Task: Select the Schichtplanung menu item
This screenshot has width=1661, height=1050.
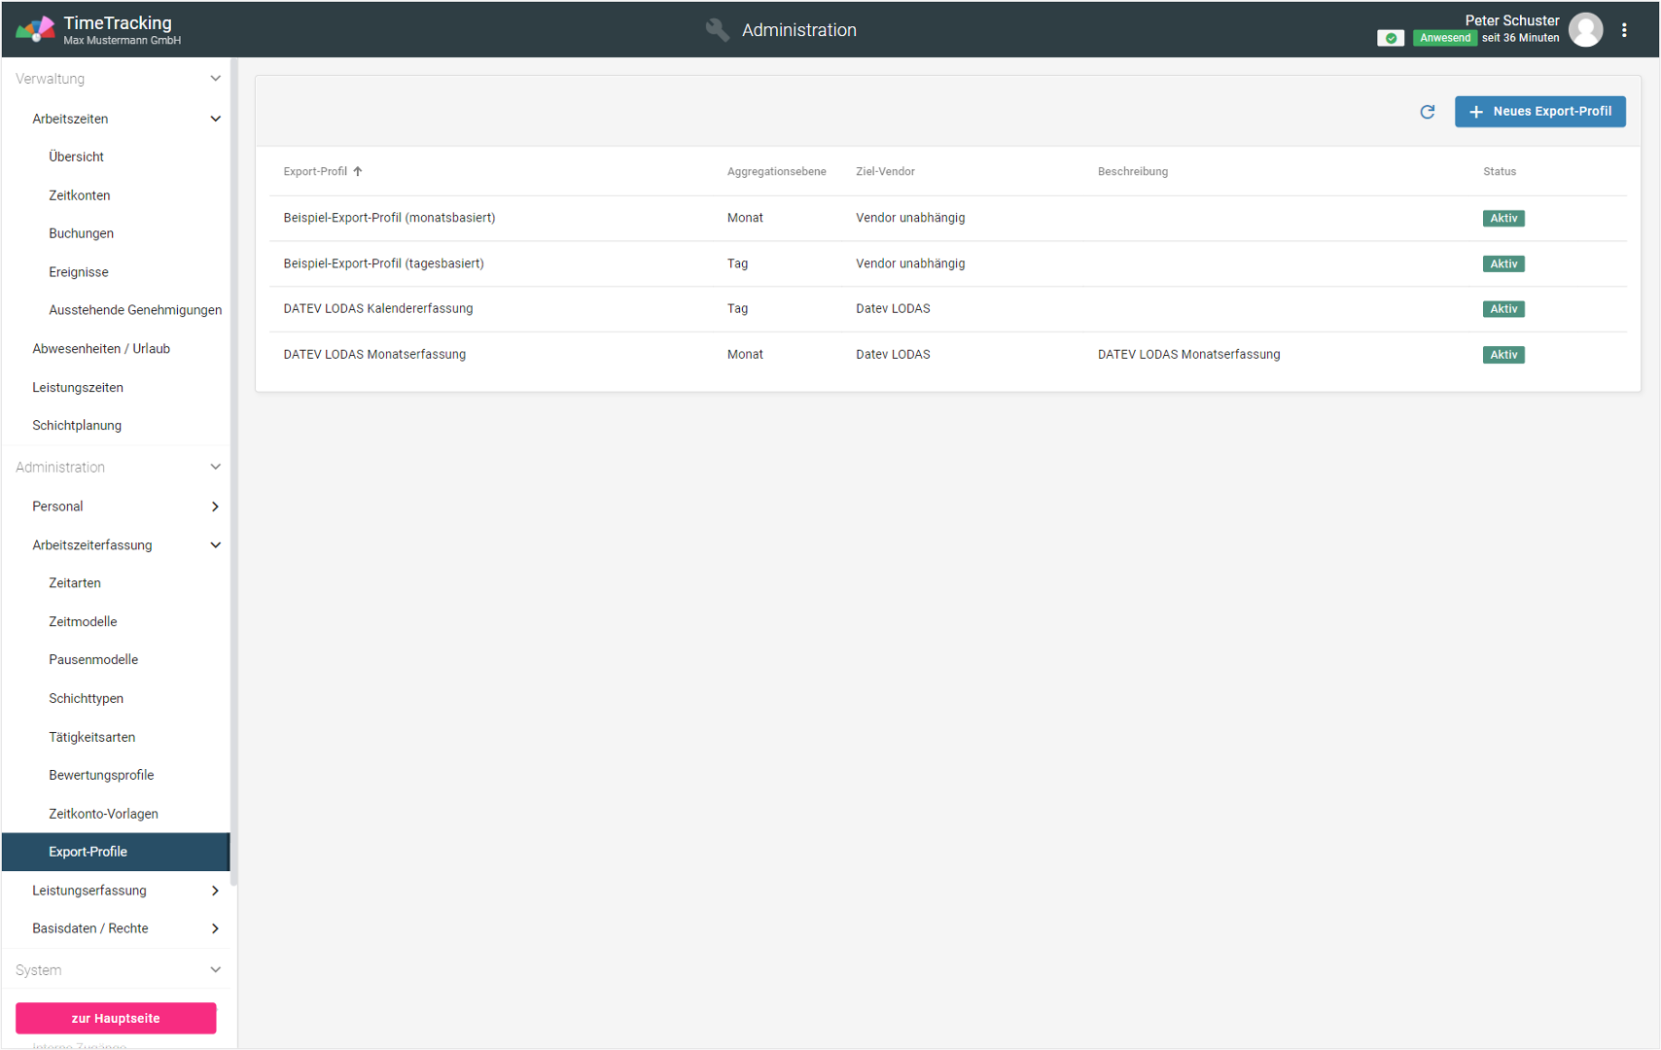Action: 77,426
